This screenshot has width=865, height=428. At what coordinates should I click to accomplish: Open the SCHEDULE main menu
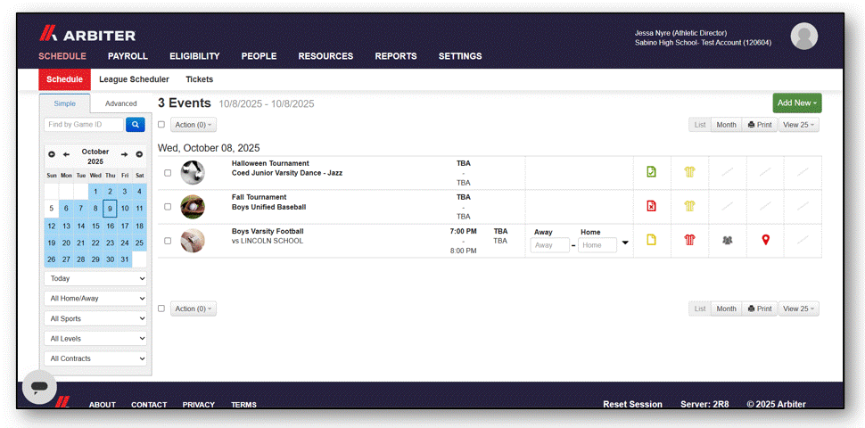pyautogui.click(x=62, y=56)
